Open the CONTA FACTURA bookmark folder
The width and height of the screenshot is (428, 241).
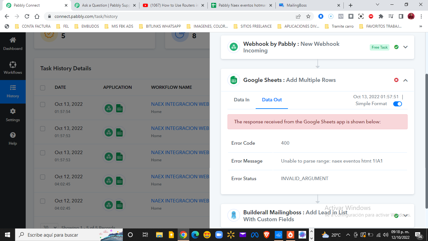tap(33, 26)
